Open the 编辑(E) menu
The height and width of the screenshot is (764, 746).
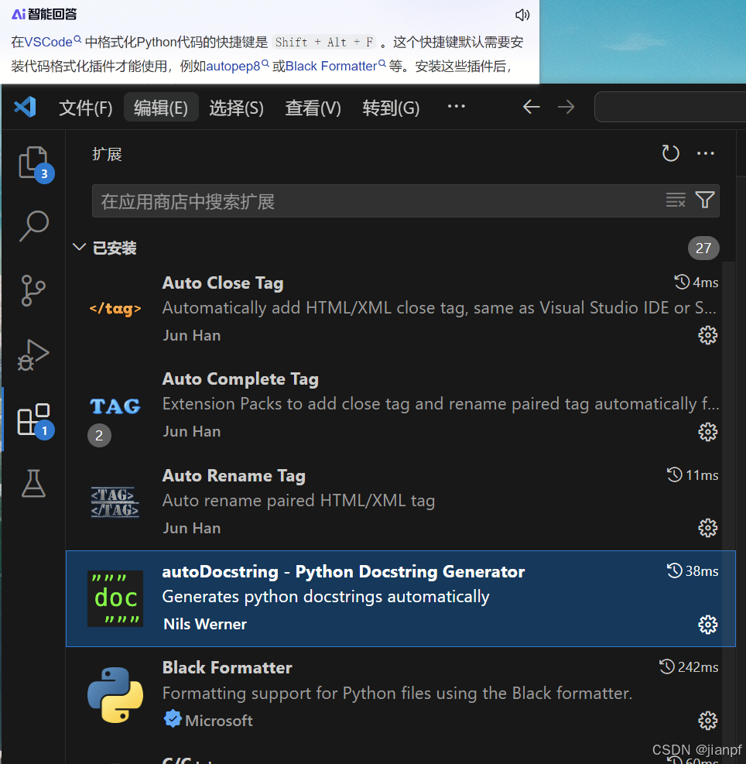point(161,108)
